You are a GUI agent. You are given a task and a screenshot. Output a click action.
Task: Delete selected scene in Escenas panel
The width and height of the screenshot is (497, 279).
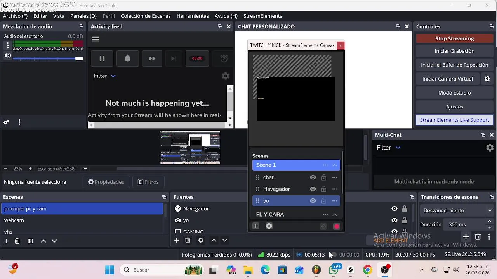(17, 241)
